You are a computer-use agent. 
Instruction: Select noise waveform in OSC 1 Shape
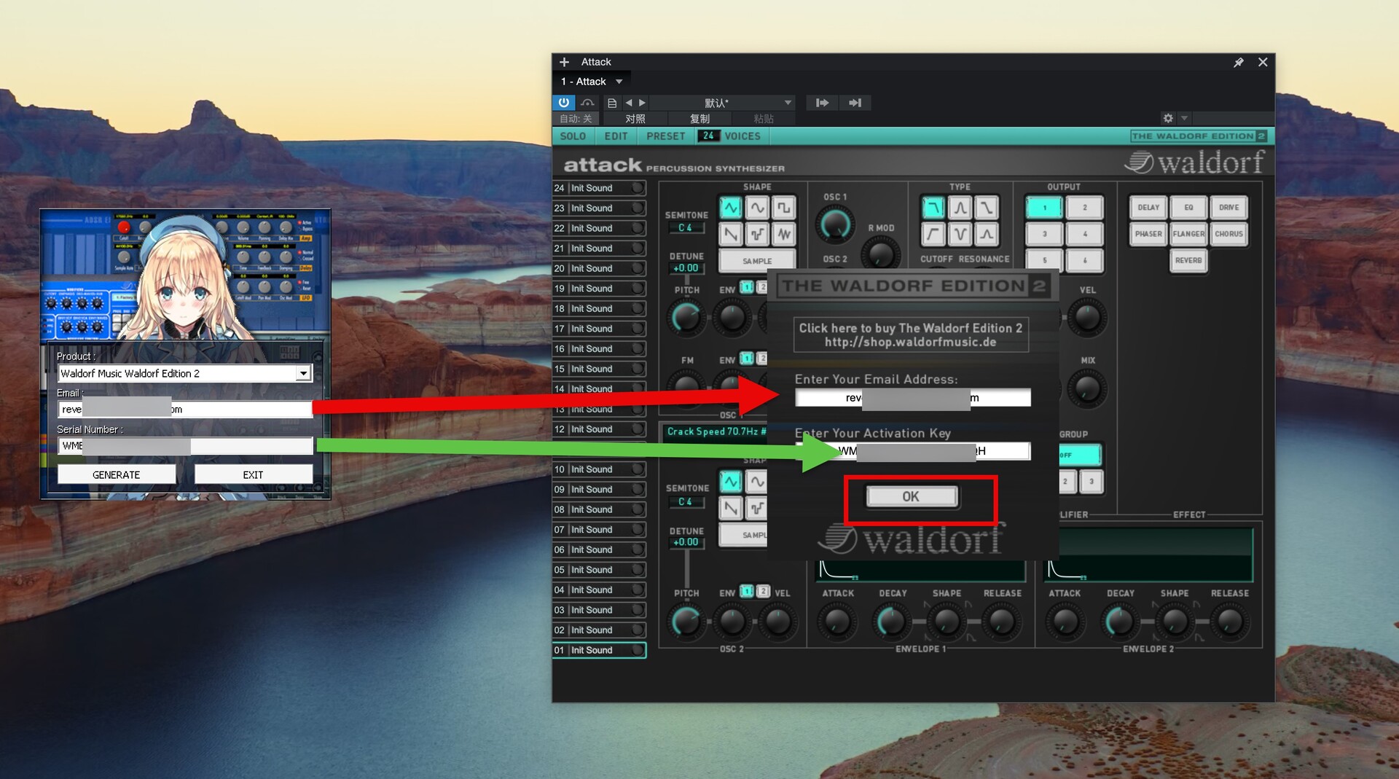click(x=783, y=234)
